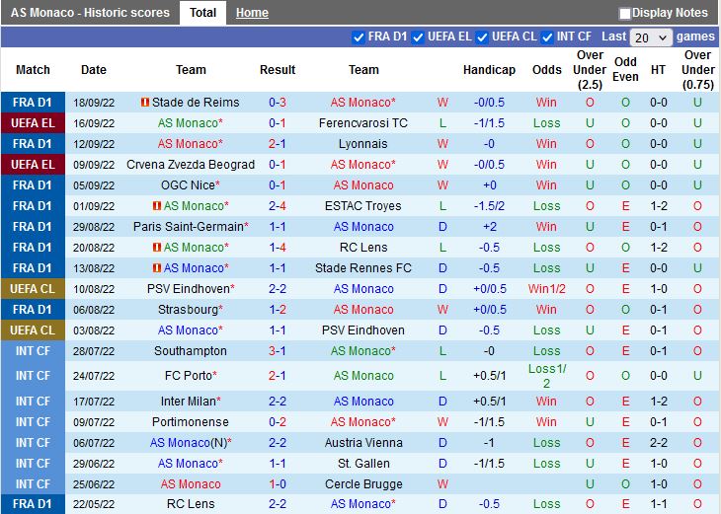Screen dimensions: 721x514
Task: Click the Result column header
Action: click(278, 70)
